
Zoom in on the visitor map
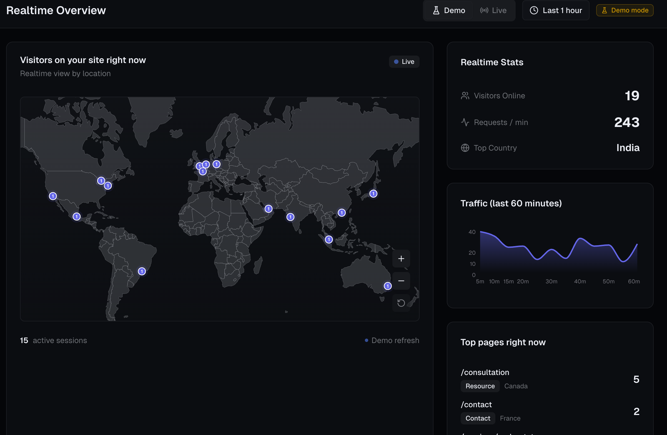click(401, 258)
